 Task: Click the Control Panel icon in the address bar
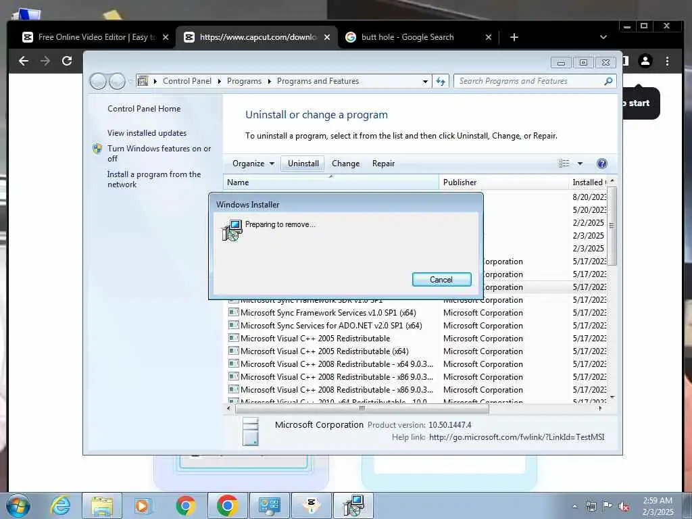[143, 81]
